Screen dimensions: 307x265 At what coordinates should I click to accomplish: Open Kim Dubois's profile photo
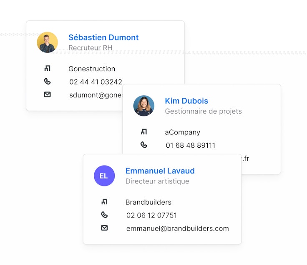click(x=144, y=106)
